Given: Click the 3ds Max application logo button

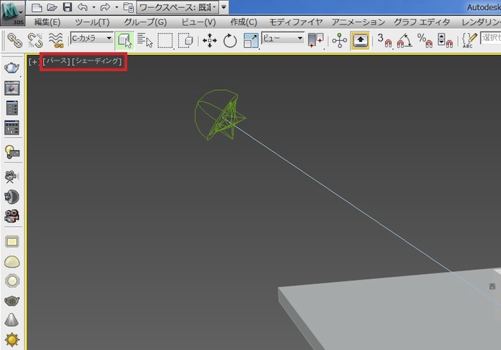Looking at the screenshot, I should pyautogui.click(x=11, y=10).
